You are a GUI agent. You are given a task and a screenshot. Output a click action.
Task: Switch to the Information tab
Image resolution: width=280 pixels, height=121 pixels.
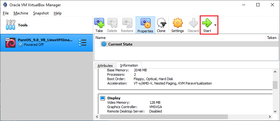(x=129, y=65)
